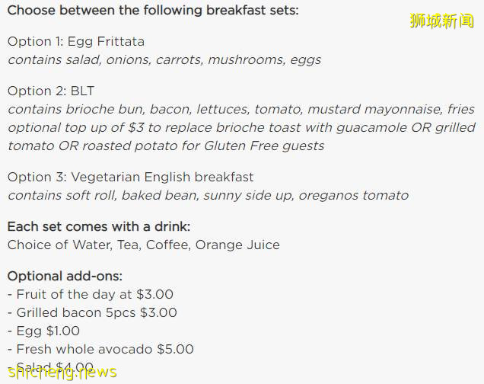Click the Gluten Free guests line
Viewport: 484px width, 384px height.
[x=166, y=146]
